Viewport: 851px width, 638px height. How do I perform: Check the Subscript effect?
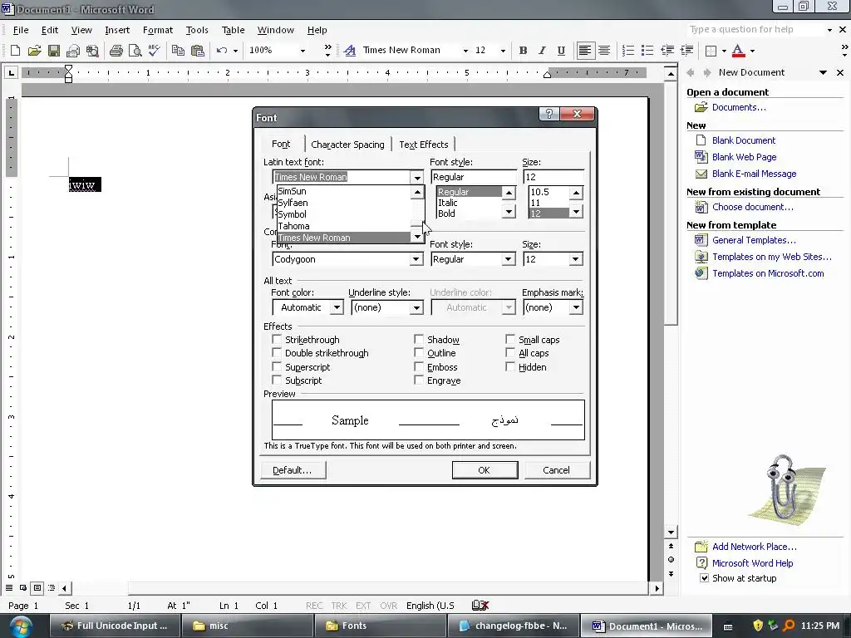tap(276, 380)
